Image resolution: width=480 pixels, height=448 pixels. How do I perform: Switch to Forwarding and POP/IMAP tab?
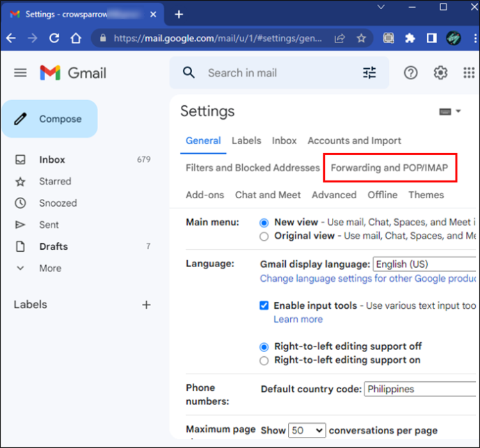(x=390, y=168)
